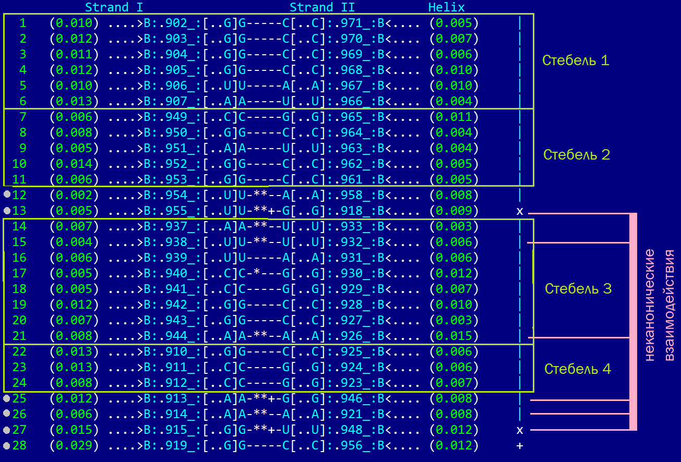Click the "Strand I" column header
The height and width of the screenshot is (462, 681).
114,7
